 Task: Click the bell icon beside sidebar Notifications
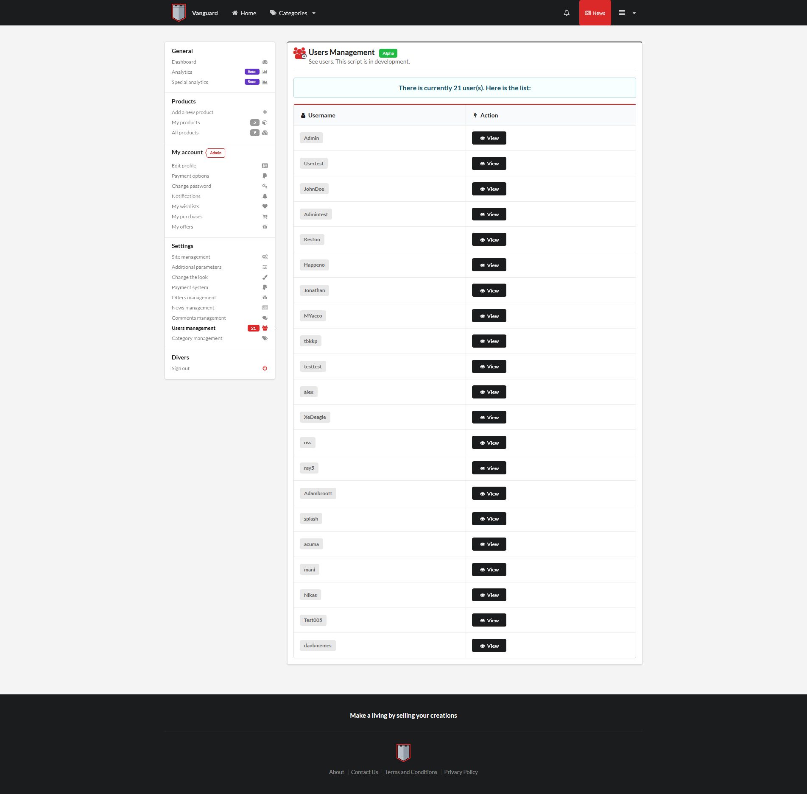coord(265,196)
